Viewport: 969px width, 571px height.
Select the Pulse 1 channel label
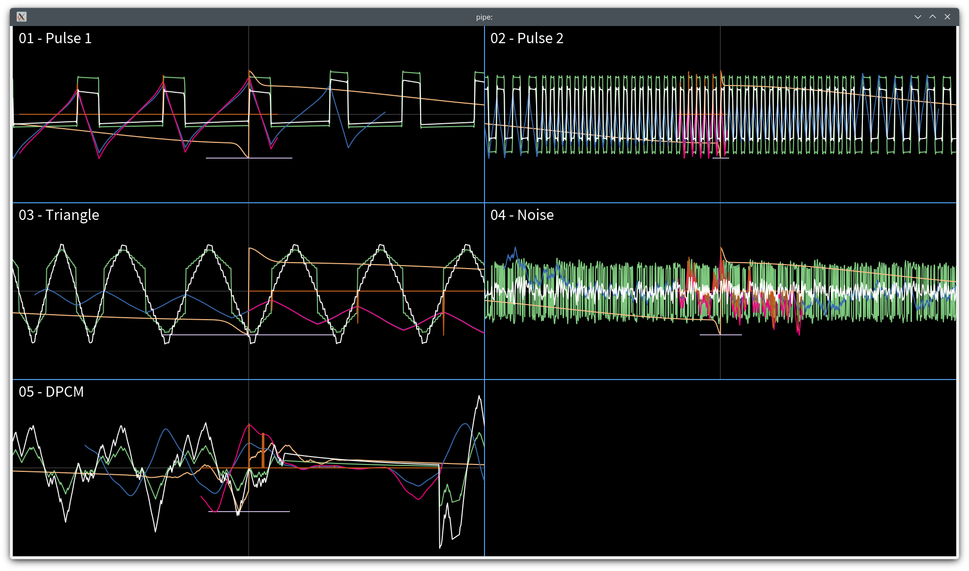click(55, 38)
